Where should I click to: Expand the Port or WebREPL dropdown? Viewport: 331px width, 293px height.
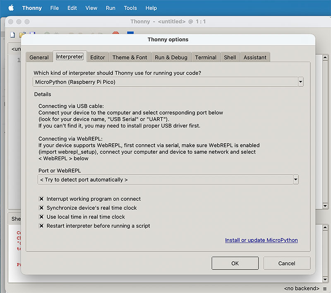coord(295,179)
